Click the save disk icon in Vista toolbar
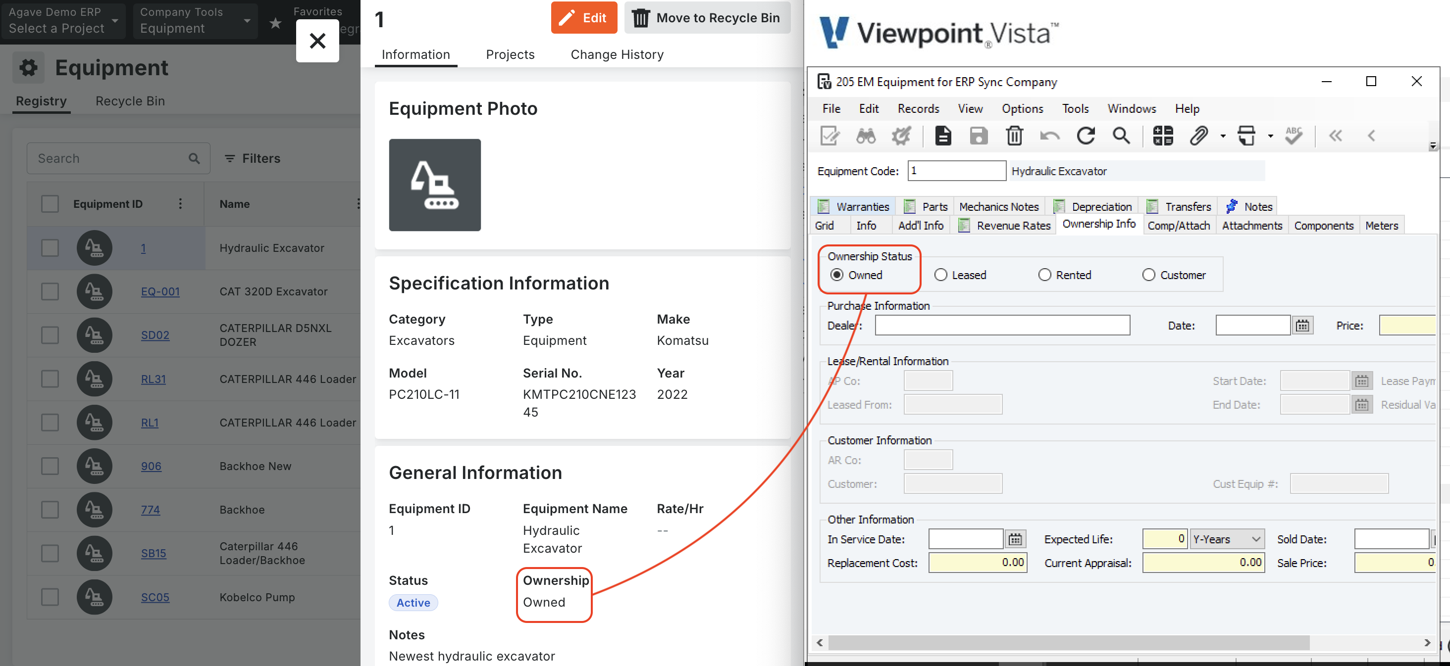Viewport: 1450px width, 666px height. coord(978,136)
